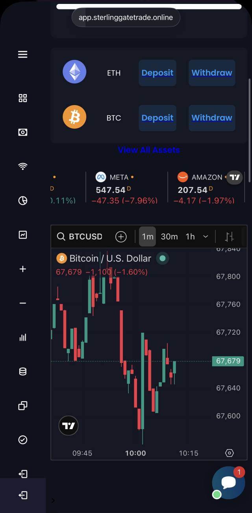Select the 1m chart interval
This screenshot has width=252, height=513.
tap(148, 237)
